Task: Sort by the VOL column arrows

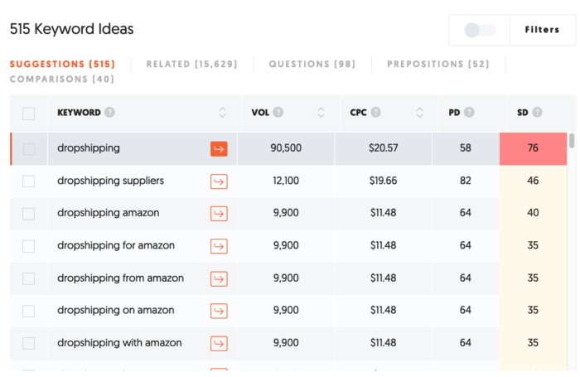Action: point(321,112)
